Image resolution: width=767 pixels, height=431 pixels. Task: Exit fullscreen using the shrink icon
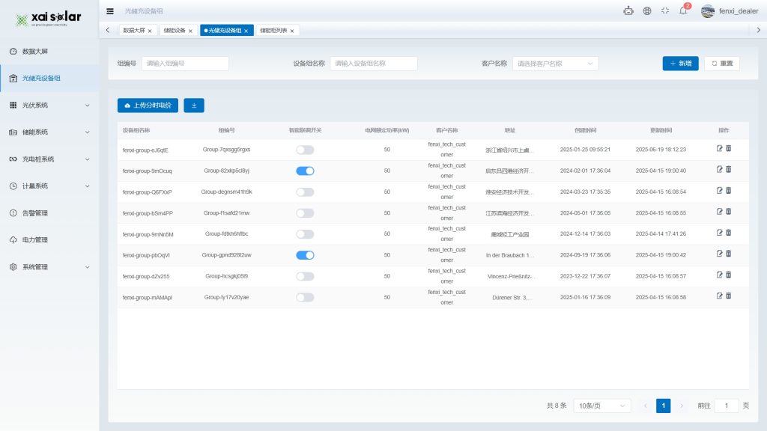[665, 10]
